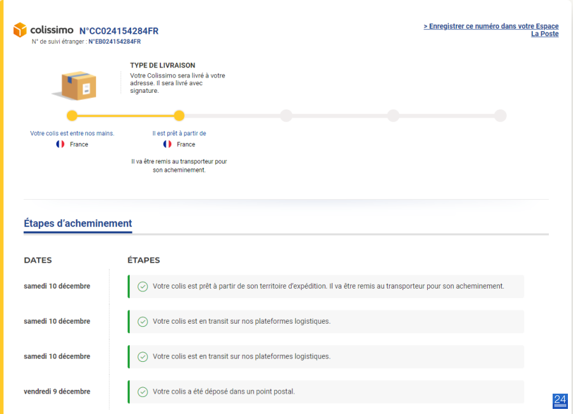Screen dimensions: 573x414
Task: Click the French flag under 'Il est prêt à partir de'
Action: [167, 144]
